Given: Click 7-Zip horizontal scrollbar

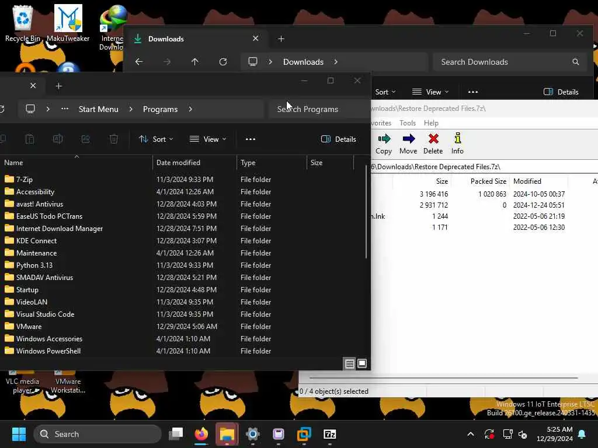Looking at the screenshot, I should tap(444, 378).
